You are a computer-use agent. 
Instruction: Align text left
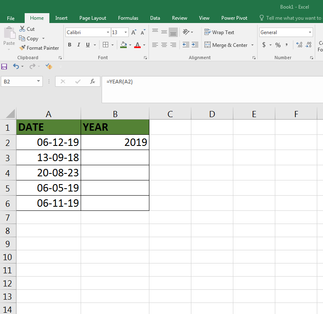tap(155, 45)
